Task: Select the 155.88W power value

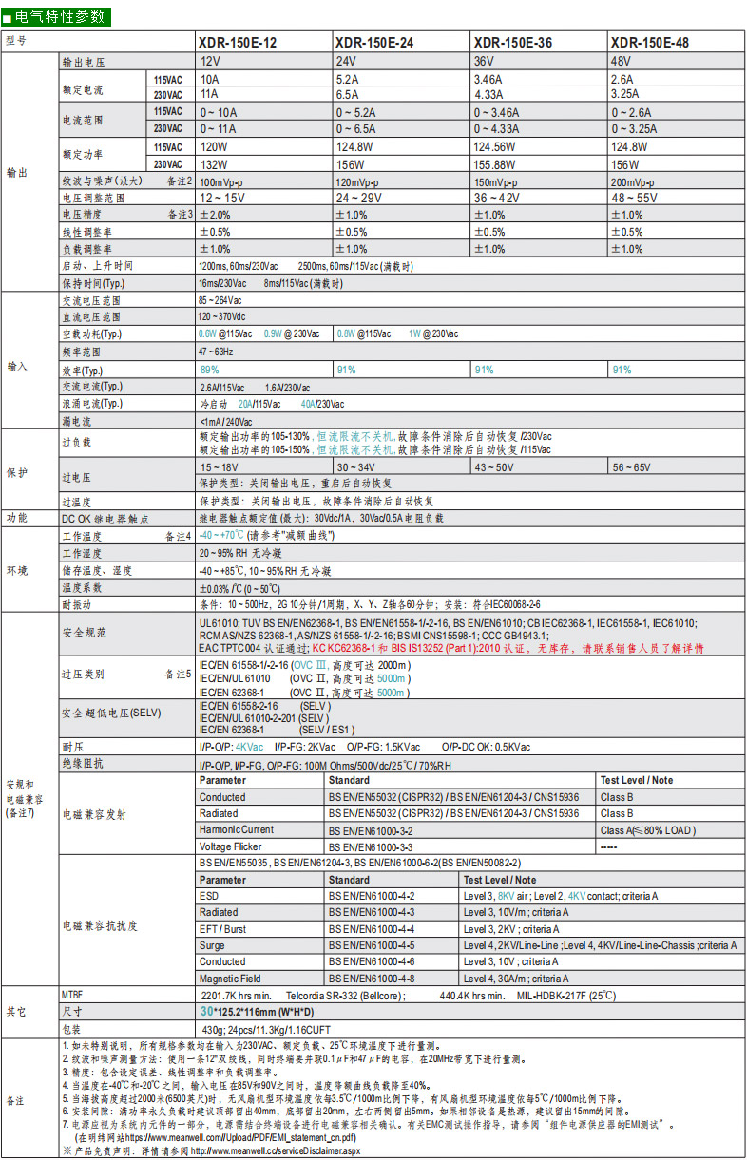Action: [494, 164]
